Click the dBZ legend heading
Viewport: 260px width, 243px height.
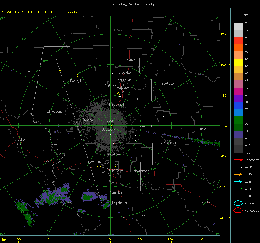tap(245, 15)
